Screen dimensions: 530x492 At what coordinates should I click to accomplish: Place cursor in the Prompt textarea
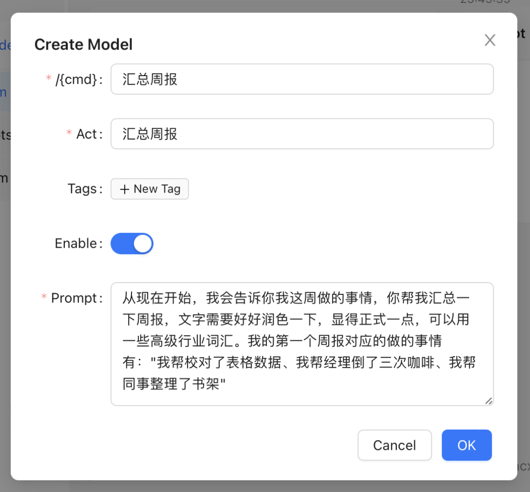pos(302,344)
